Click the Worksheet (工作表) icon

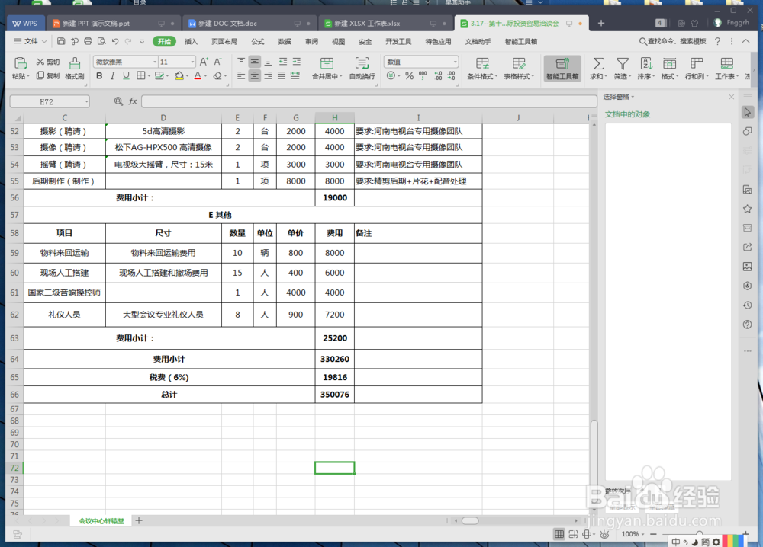pyautogui.click(x=726, y=63)
